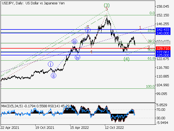Select the Fibonacci 61.8 level label
Viewport: 174px width, 131px height.
click(151, 58)
